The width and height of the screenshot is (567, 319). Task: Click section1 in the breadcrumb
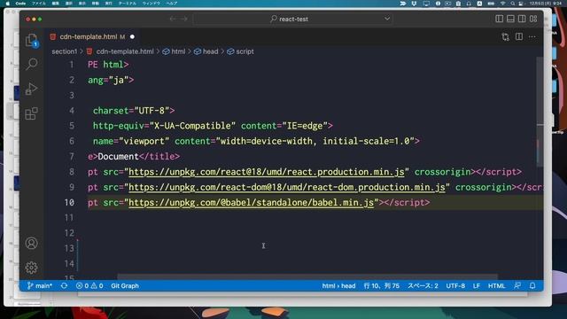[65, 51]
